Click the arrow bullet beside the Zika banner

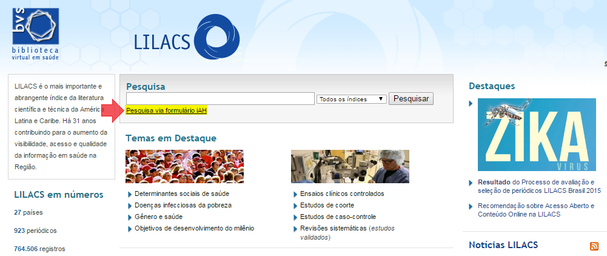coord(471,103)
